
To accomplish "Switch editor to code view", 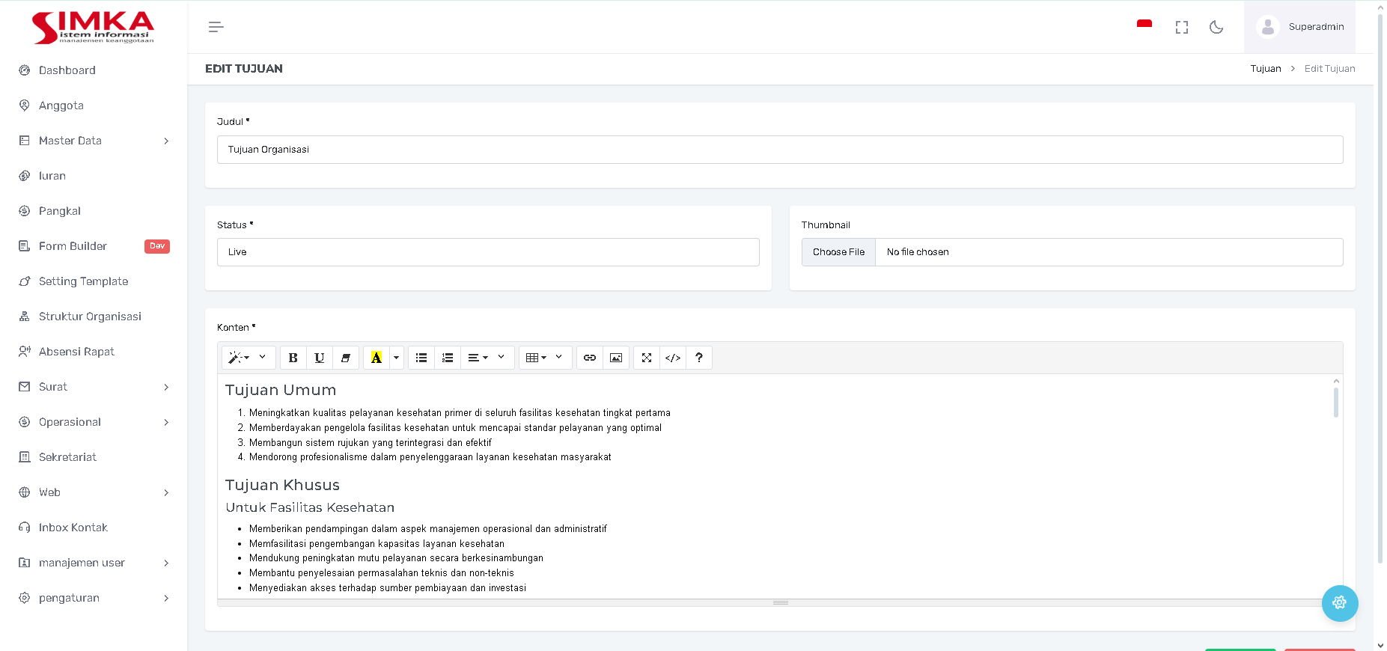I will [673, 358].
